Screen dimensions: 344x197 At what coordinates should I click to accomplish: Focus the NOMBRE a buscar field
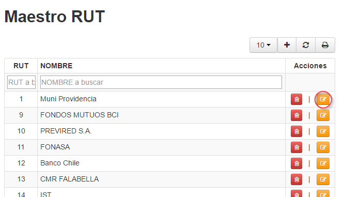[x=161, y=82]
